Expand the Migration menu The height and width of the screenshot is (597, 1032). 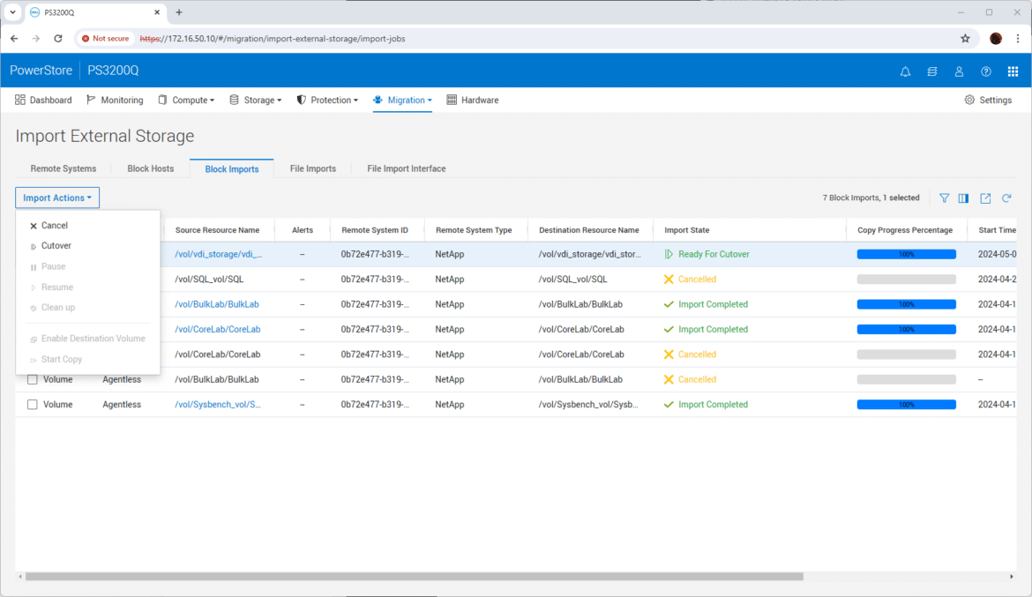403,100
